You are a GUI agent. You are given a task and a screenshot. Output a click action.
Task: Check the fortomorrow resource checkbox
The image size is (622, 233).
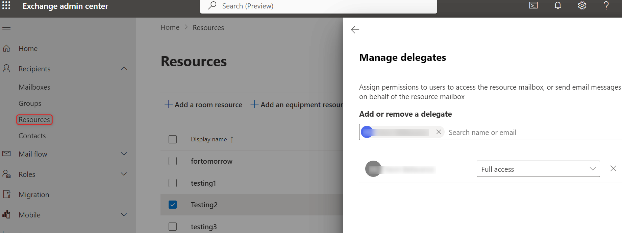173,161
